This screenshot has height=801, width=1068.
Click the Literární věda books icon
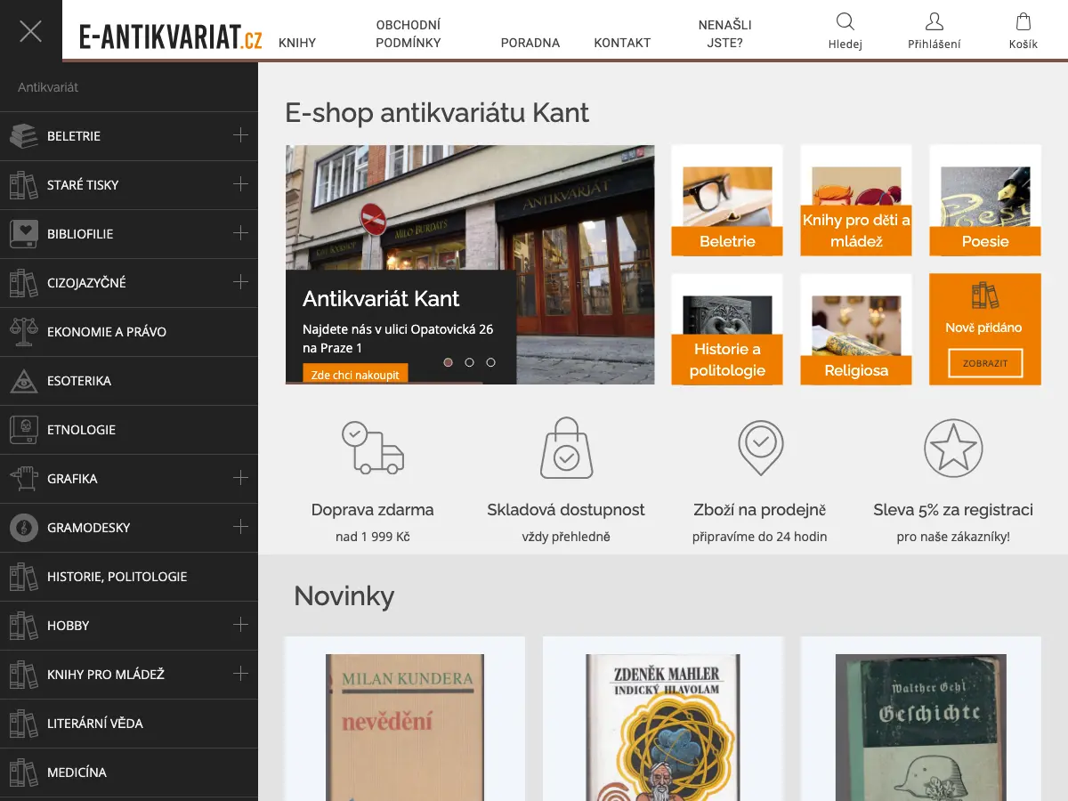(23, 724)
